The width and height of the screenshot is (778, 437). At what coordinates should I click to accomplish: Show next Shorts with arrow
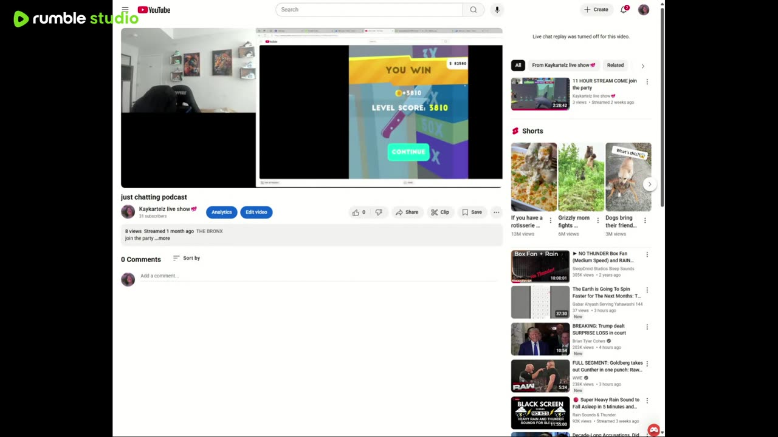[x=649, y=185]
